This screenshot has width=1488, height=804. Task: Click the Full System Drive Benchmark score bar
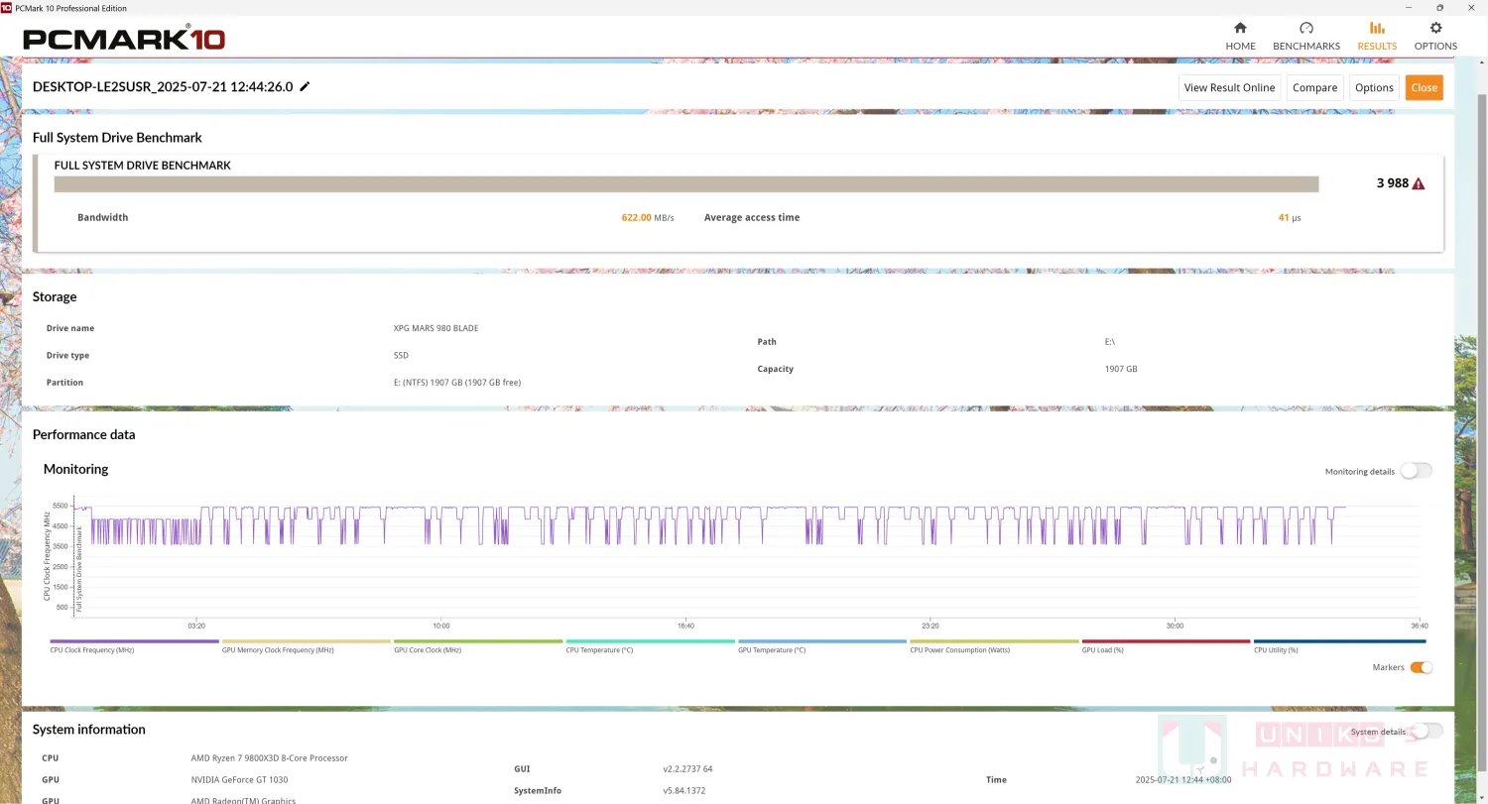coord(686,183)
